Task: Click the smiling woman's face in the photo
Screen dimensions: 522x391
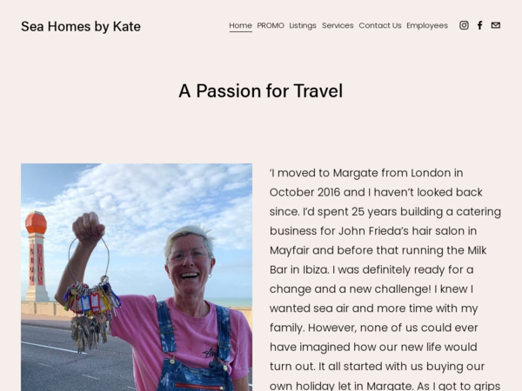Action: [189, 257]
